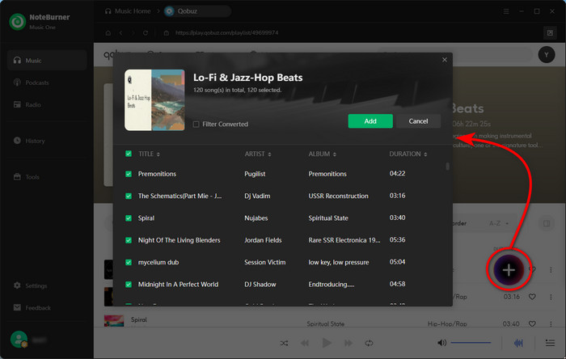566x359 pixels.
Task: Uncheck the Premonitions song checkbox
Action: (x=129, y=174)
